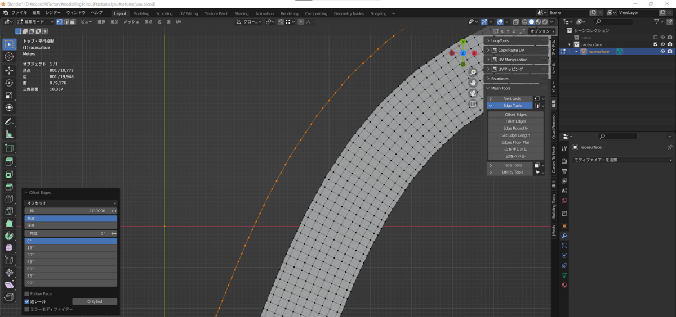Switch to the Shading workspace tab
The width and height of the screenshot is (676, 317).
coord(242,13)
